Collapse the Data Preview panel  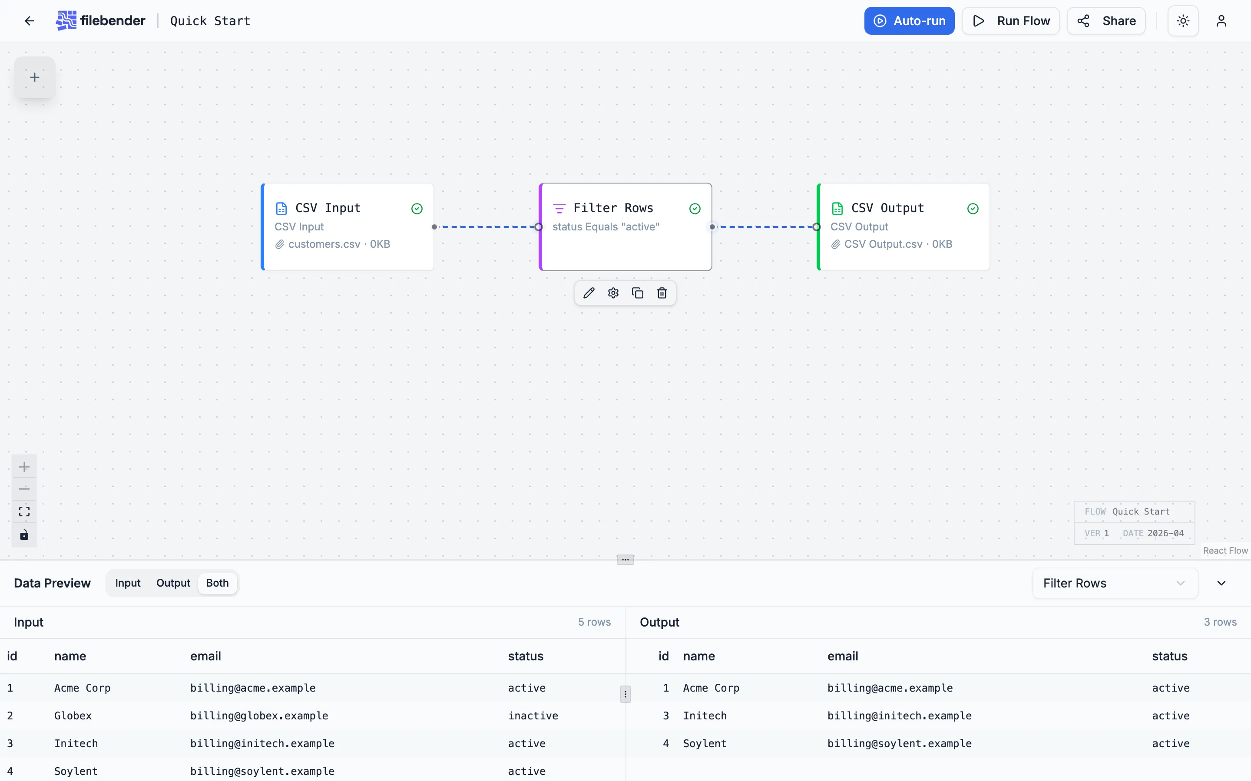(1221, 583)
